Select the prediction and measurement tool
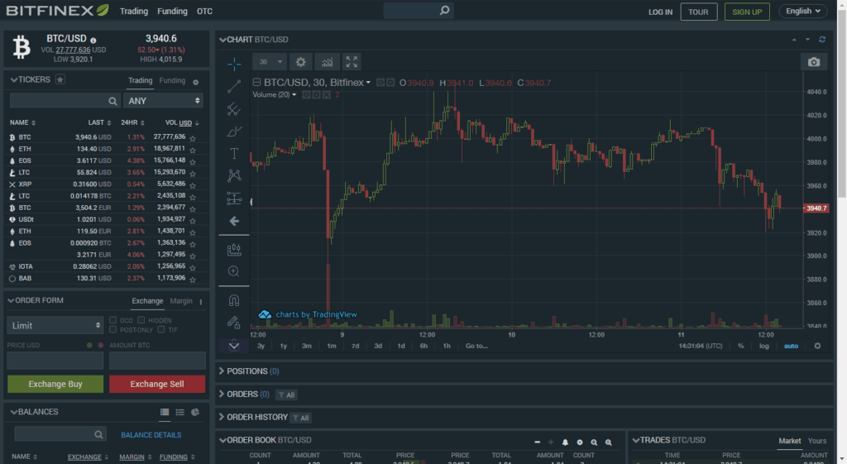This screenshot has height=464, width=847. [234, 199]
